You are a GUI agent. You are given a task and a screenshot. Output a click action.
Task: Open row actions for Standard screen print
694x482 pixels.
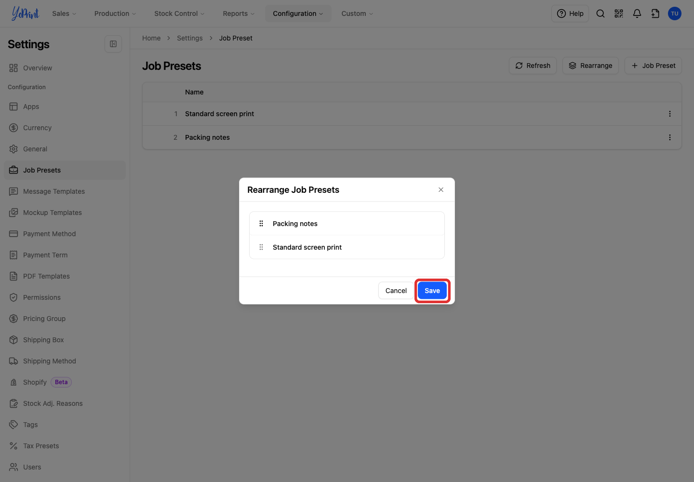click(x=670, y=114)
